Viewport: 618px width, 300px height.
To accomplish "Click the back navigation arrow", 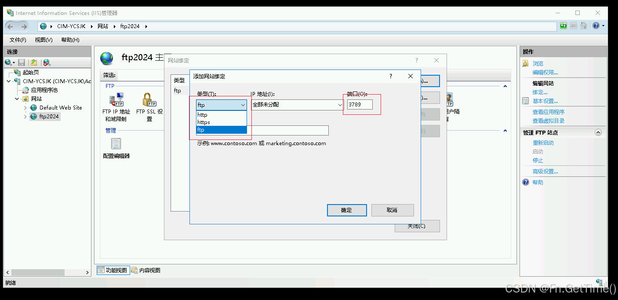I will click(10, 26).
